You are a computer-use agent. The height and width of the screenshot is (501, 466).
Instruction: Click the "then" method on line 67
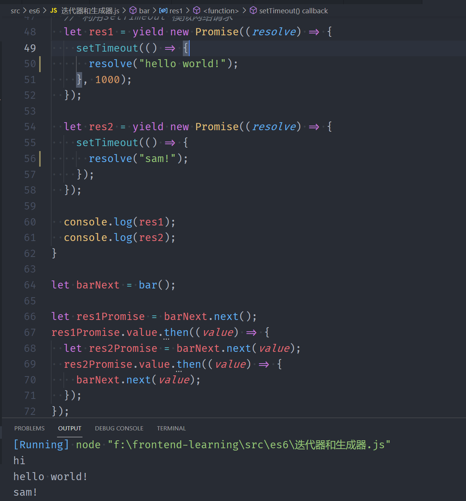(x=176, y=332)
